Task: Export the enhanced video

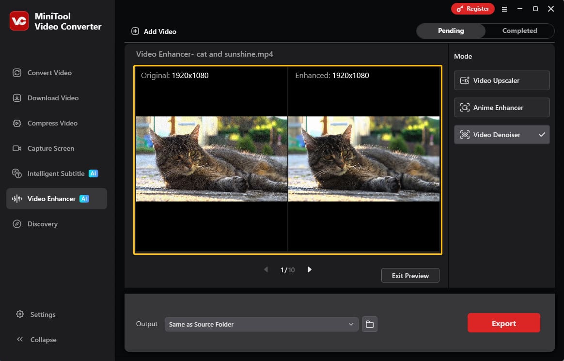Action: click(x=503, y=323)
